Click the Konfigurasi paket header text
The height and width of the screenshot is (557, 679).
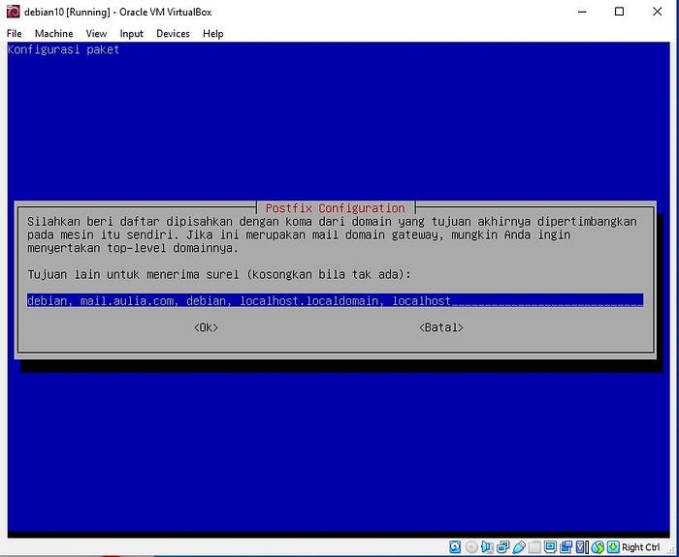pos(63,49)
